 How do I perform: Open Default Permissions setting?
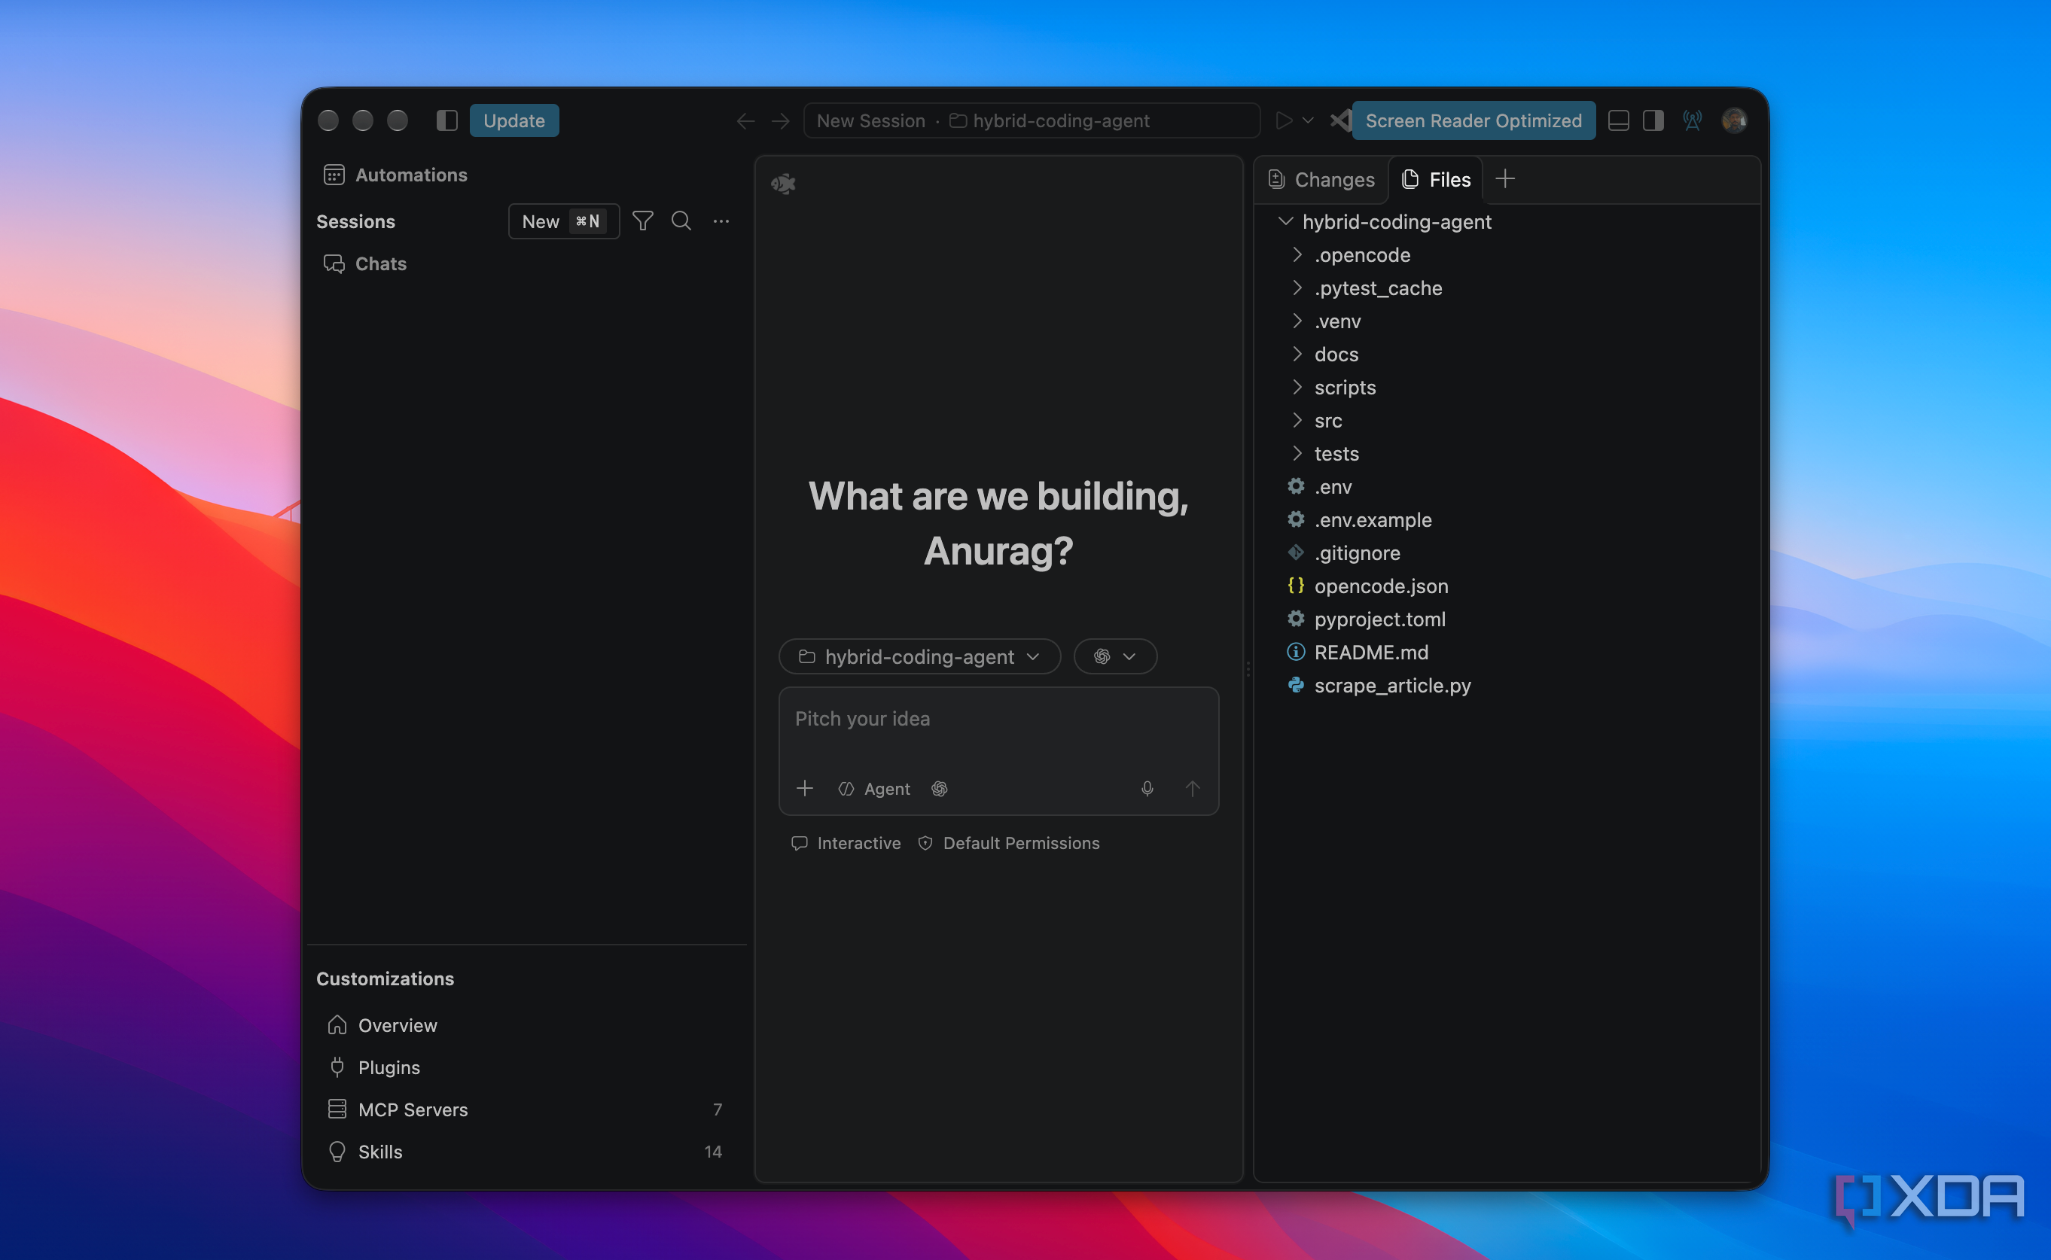(1007, 843)
